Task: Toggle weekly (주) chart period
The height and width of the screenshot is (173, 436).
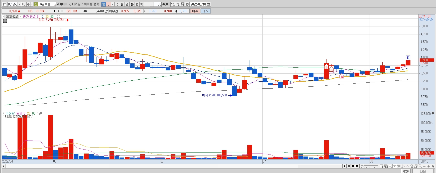Action: [x=117, y=4]
